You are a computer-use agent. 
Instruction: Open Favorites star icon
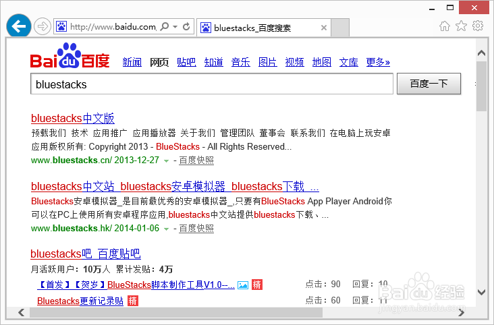pyautogui.click(x=461, y=26)
